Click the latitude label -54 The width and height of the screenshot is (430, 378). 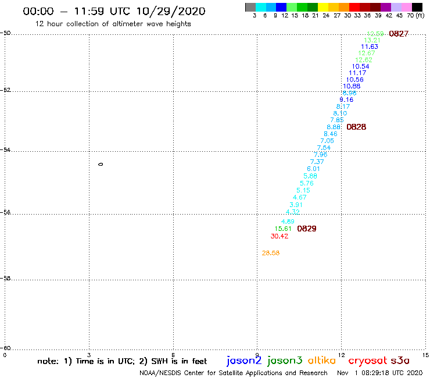coord(5,149)
